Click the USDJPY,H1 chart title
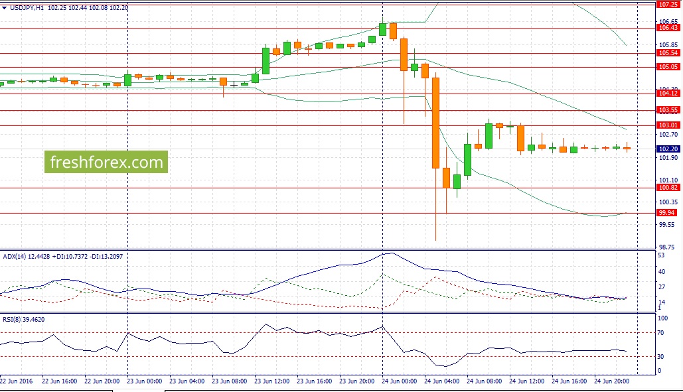683x392 pixels. click(x=27, y=8)
